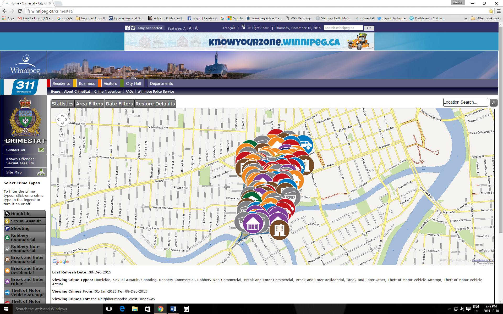Click the 311 City Services logo
Viewport: 503px width, 314px height.
click(25, 87)
